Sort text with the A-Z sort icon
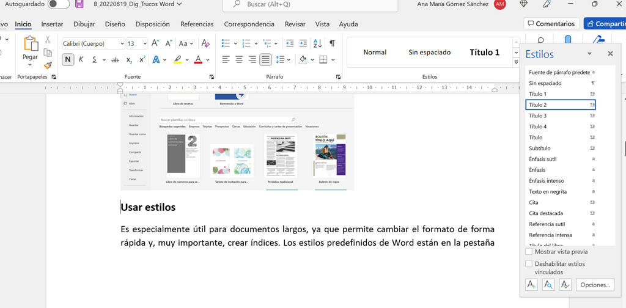Viewport: 626px width, 308px height. click(x=317, y=43)
